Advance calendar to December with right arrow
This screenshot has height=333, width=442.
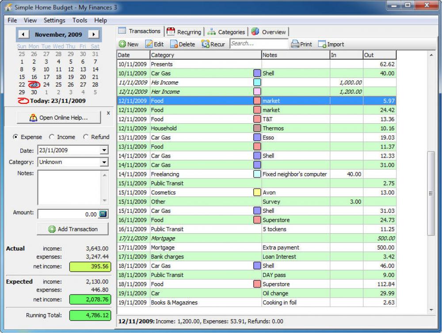tap(94, 34)
